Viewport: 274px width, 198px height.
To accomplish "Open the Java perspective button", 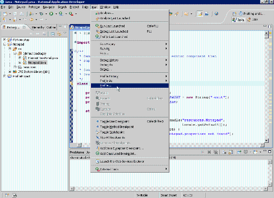I will coord(238,20).
